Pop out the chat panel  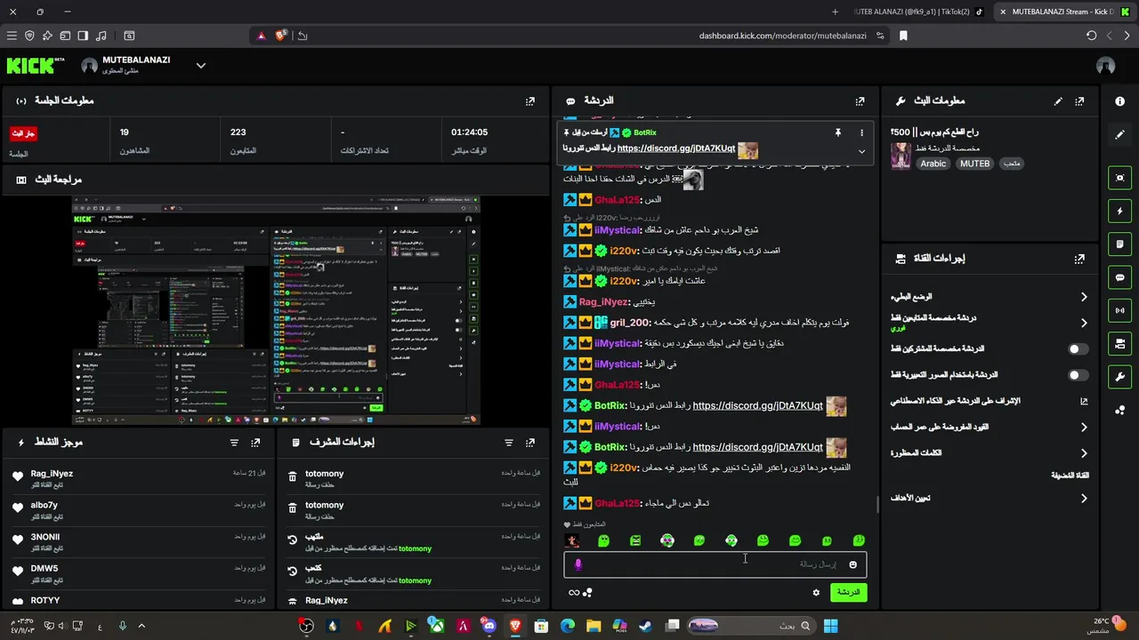[860, 101]
